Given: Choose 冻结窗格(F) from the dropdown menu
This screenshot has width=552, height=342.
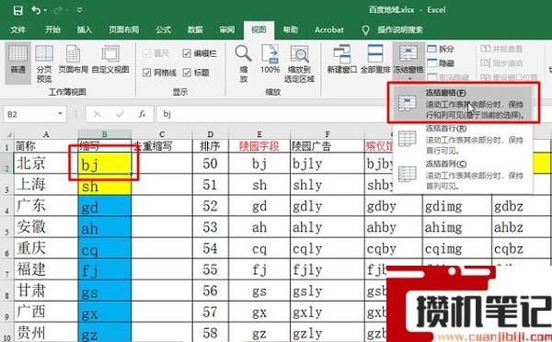Looking at the screenshot, I should pyautogui.click(x=463, y=103).
